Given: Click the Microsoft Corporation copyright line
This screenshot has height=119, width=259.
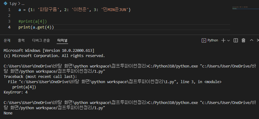Looking at the screenshot, I should click(54, 56).
